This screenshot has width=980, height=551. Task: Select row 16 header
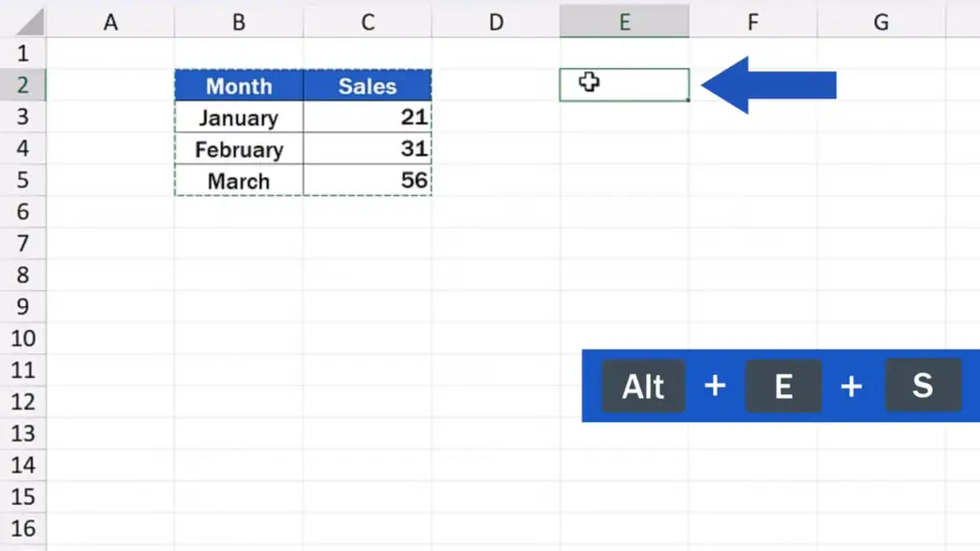pos(23,528)
